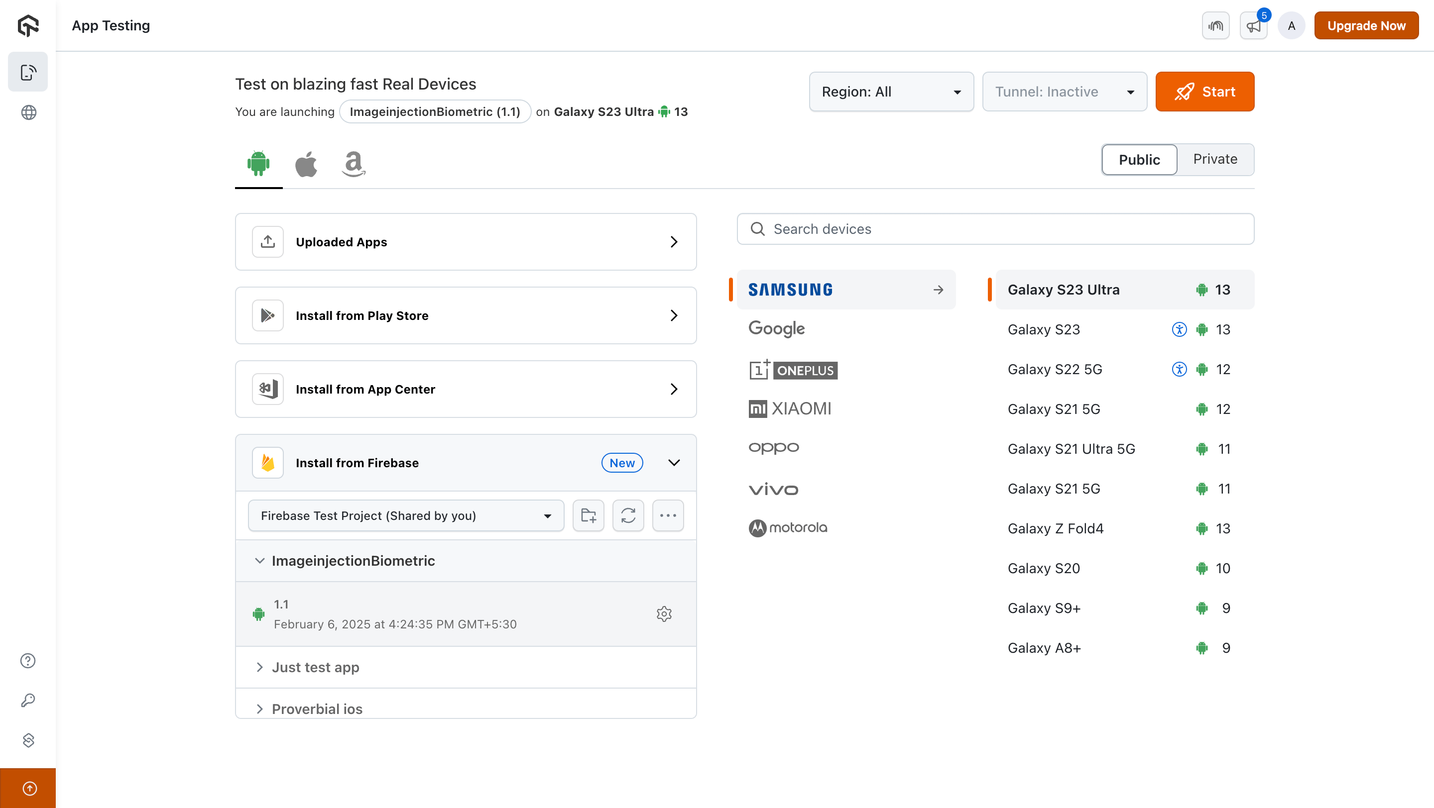Open the Region: All dropdown
The width and height of the screenshot is (1434, 808).
tap(891, 92)
